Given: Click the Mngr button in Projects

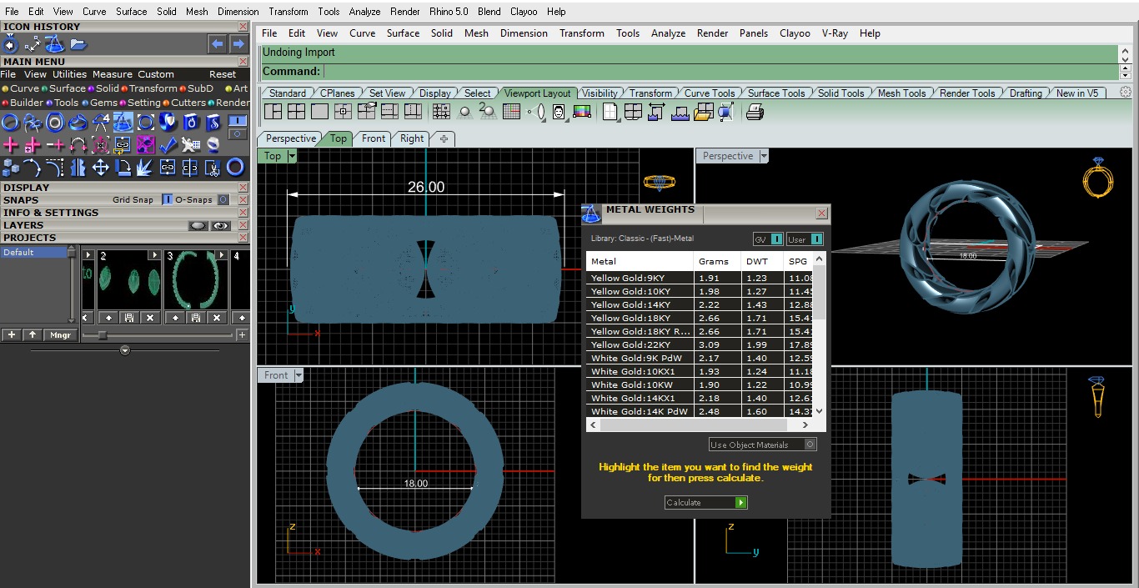Looking at the screenshot, I should [x=60, y=335].
